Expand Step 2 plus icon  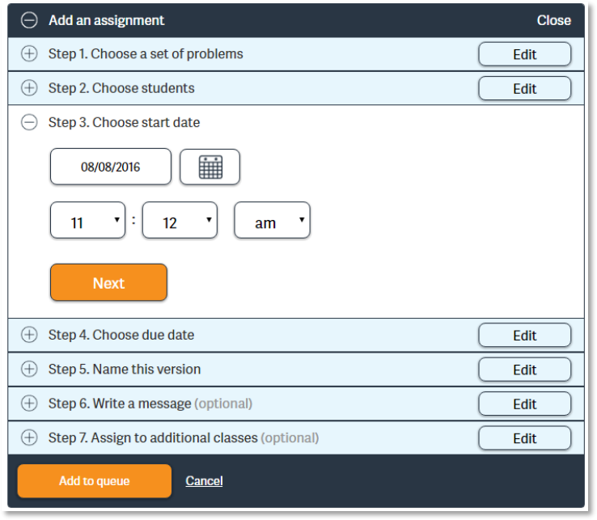click(29, 88)
